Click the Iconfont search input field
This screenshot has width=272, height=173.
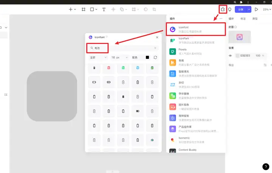pos(123,48)
